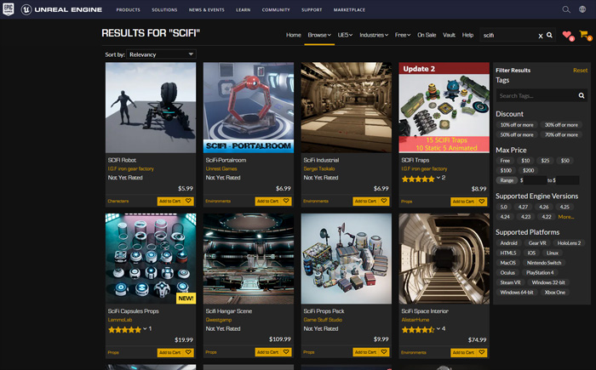Click SCIFI Traps star rating
The width and height of the screenshot is (596, 370).
418,179
